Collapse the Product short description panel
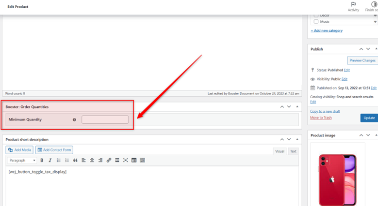Screen dimensions: 378x206 pos(297,139)
